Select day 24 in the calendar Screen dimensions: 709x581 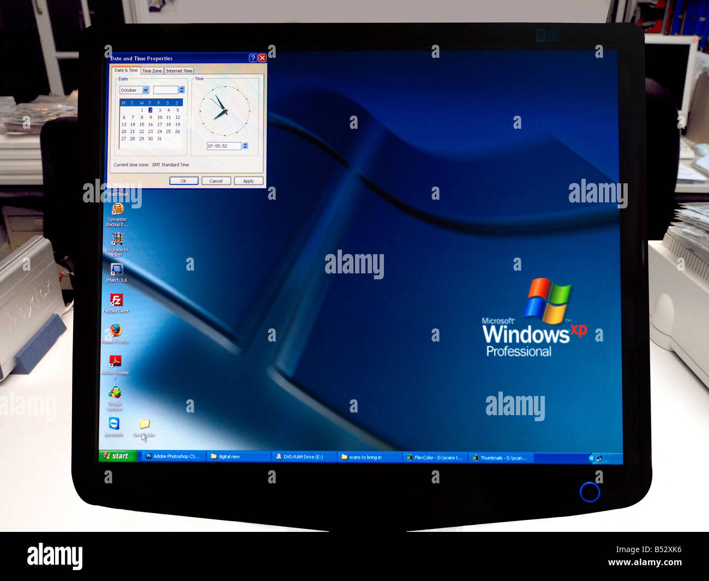159,131
